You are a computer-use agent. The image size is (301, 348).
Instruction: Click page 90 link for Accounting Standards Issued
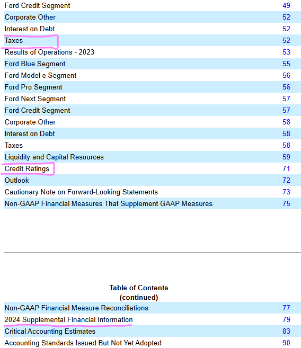286,343
